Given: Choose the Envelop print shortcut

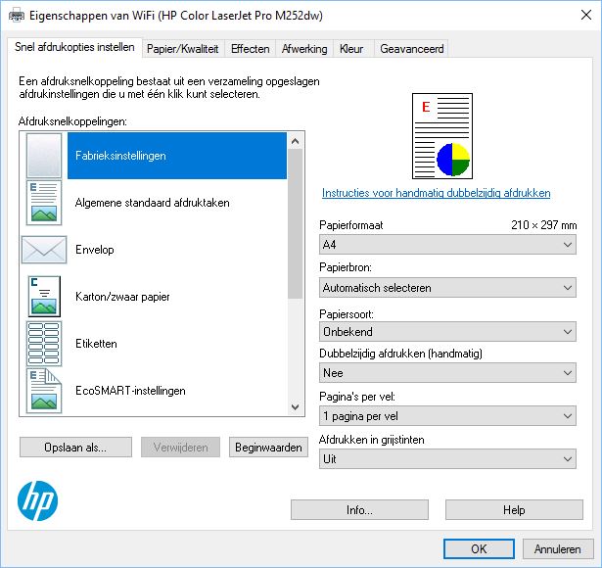Looking at the screenshot, I should pyautogui.click(x=177, y=250).
